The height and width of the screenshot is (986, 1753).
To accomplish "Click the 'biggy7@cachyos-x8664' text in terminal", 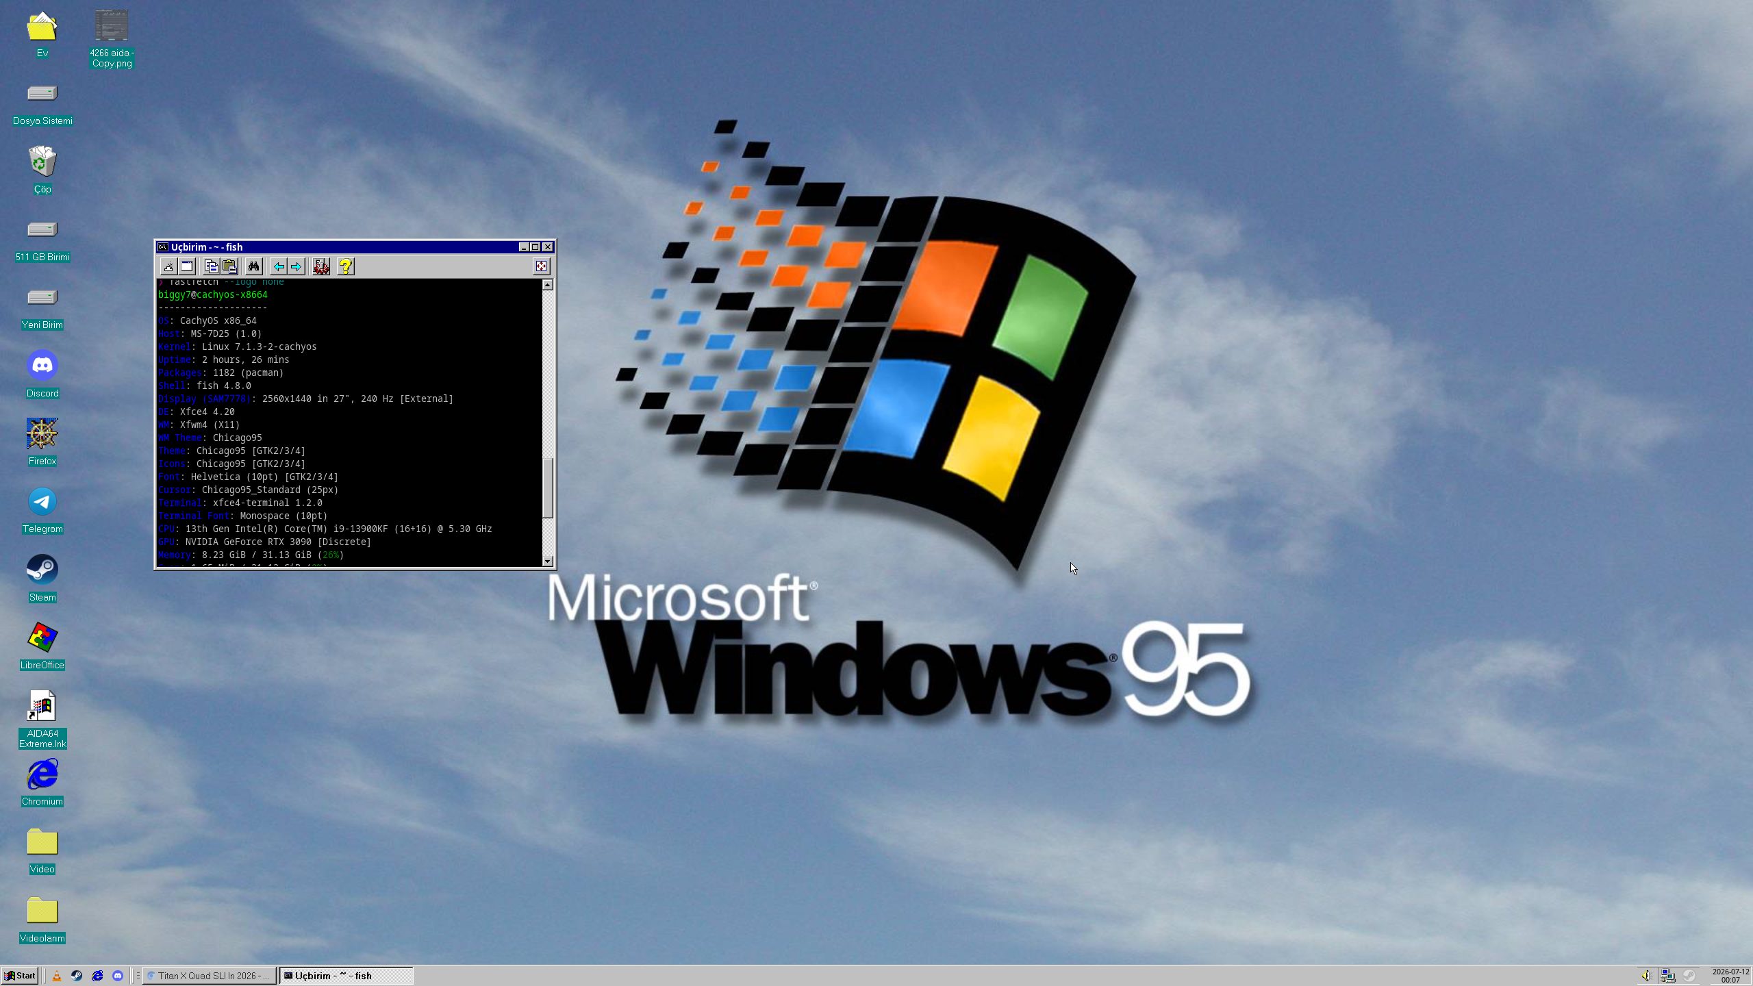I will pos(213,295).
